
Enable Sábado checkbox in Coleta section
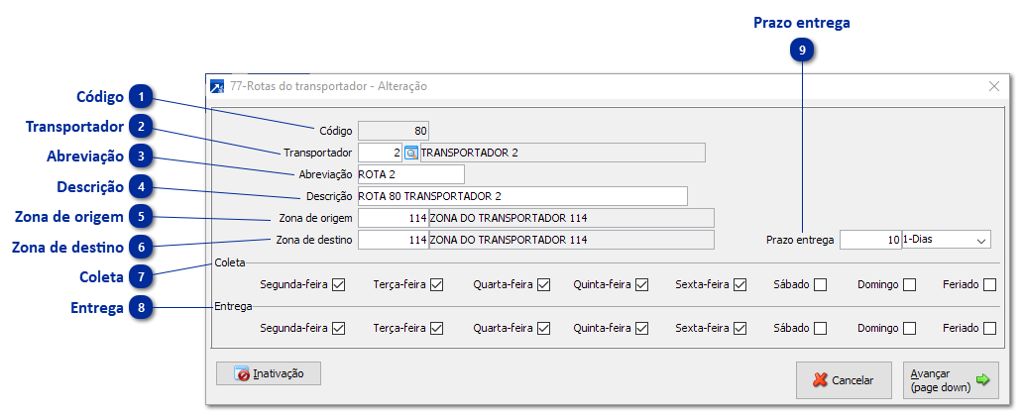pos(820,285)
